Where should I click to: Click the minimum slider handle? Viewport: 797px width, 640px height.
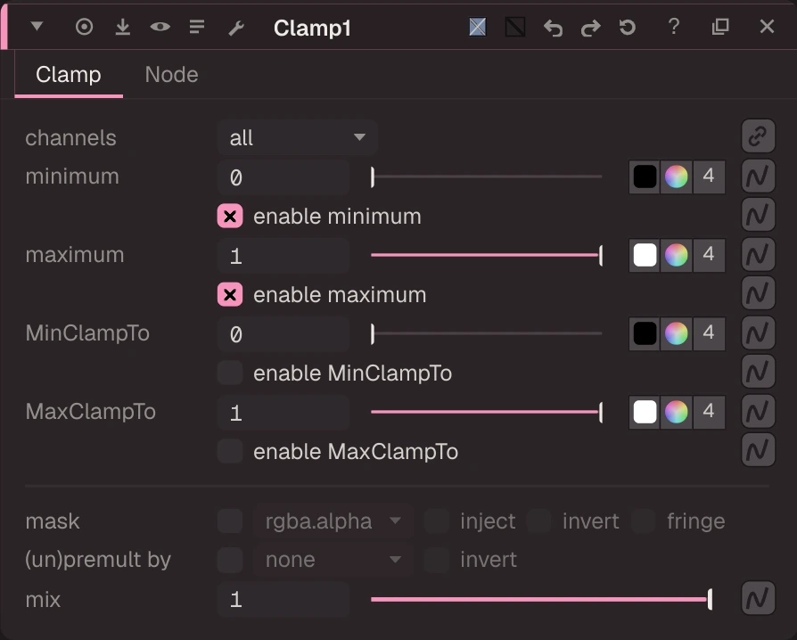tap(373, 176)
